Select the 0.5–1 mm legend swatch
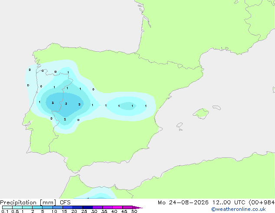 (17, 207)
